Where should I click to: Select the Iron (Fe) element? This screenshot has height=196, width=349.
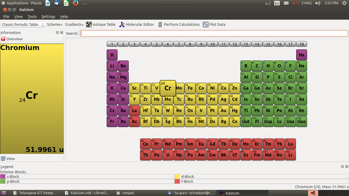190,88
